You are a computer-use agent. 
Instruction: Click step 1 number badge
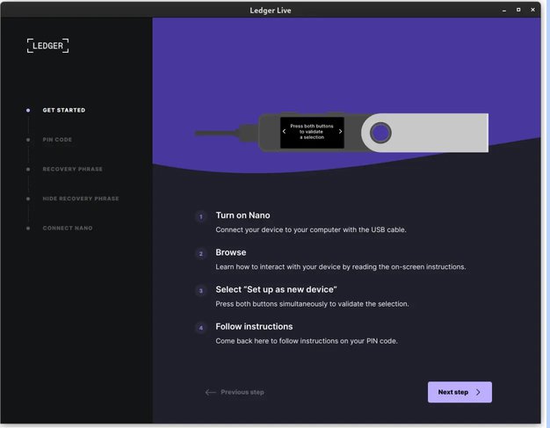201,217
